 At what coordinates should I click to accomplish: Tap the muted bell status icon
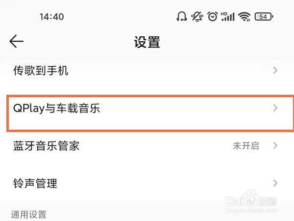click(x=197, y=17)
